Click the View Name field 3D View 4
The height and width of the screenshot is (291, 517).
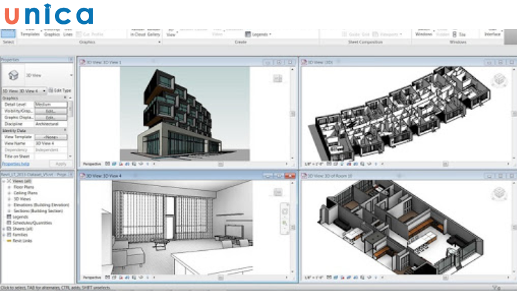click(50, 144)
